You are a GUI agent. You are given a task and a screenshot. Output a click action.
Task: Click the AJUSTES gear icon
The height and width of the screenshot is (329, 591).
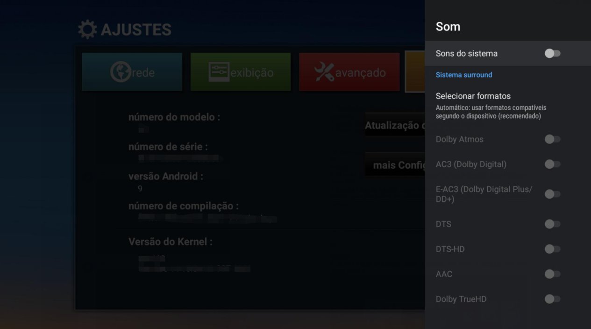click(x=87, y=29)
